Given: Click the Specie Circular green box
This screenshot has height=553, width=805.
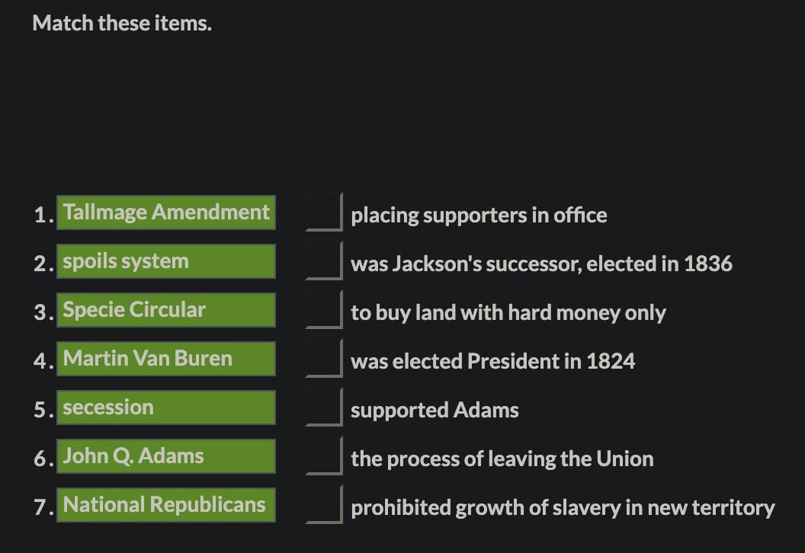Looking at the screenshot, I should point(165,310).
